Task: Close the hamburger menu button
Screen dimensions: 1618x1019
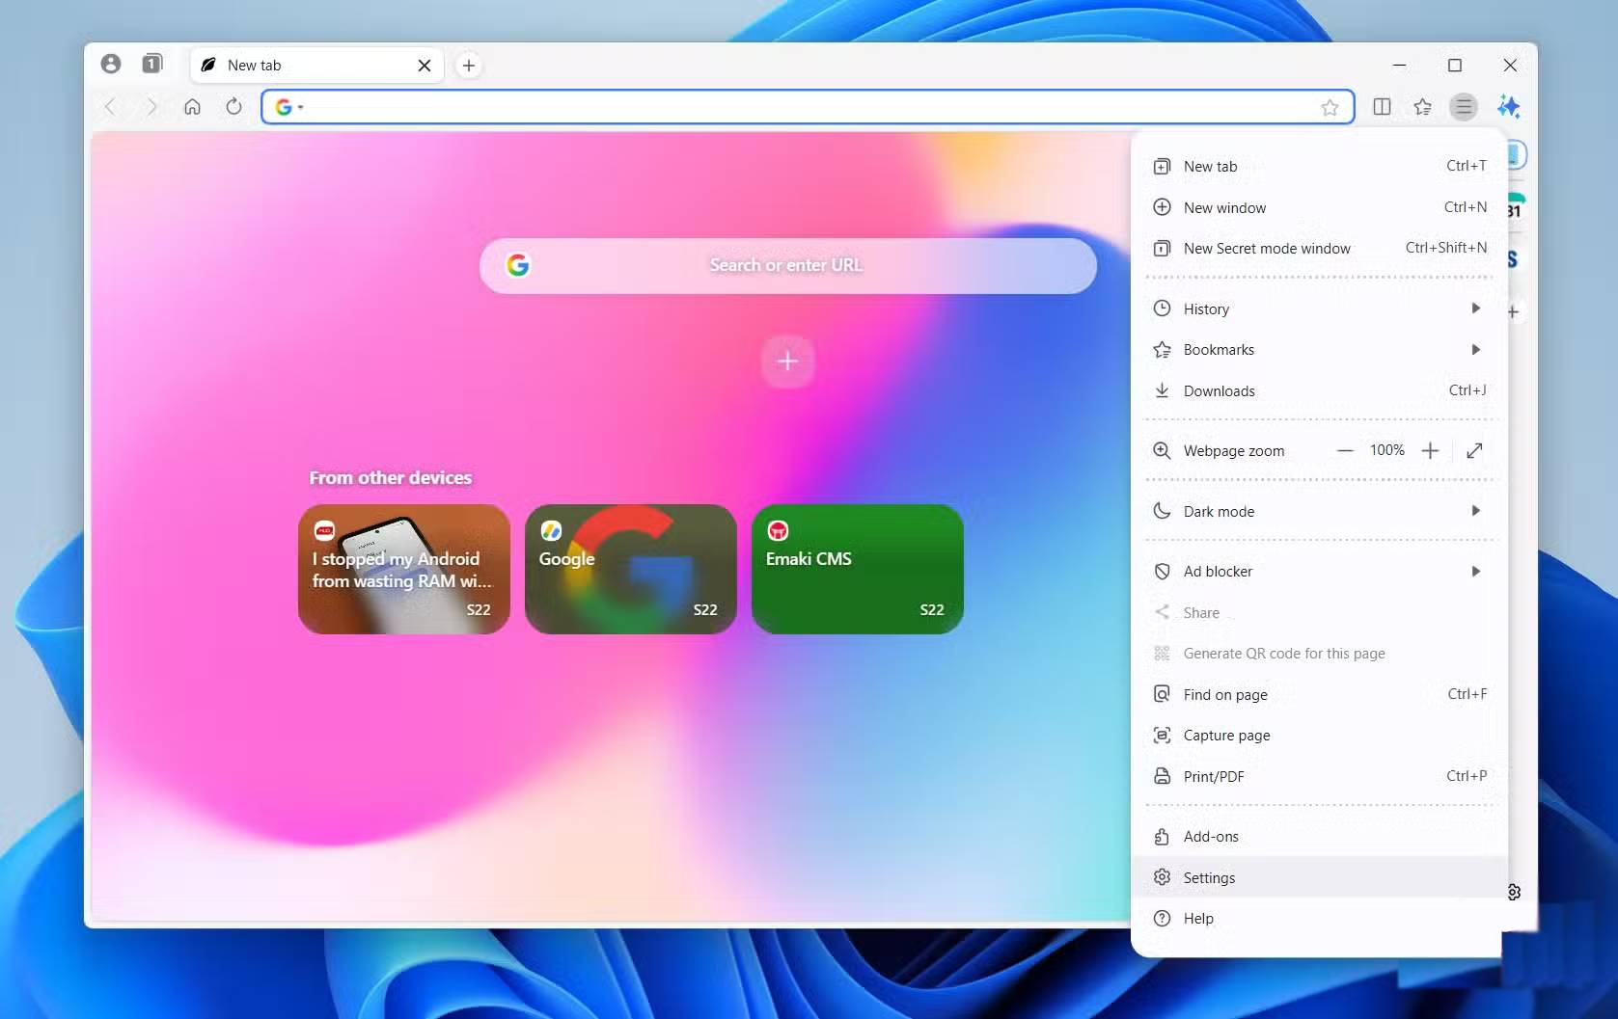Action: click(1464, 107)
